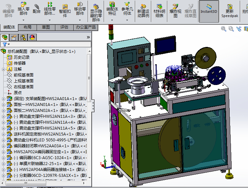Viewport: 248px width, 188px height.
Task: Open the filter dropdown arrow beside funnel
Action: tap(9, 45)
